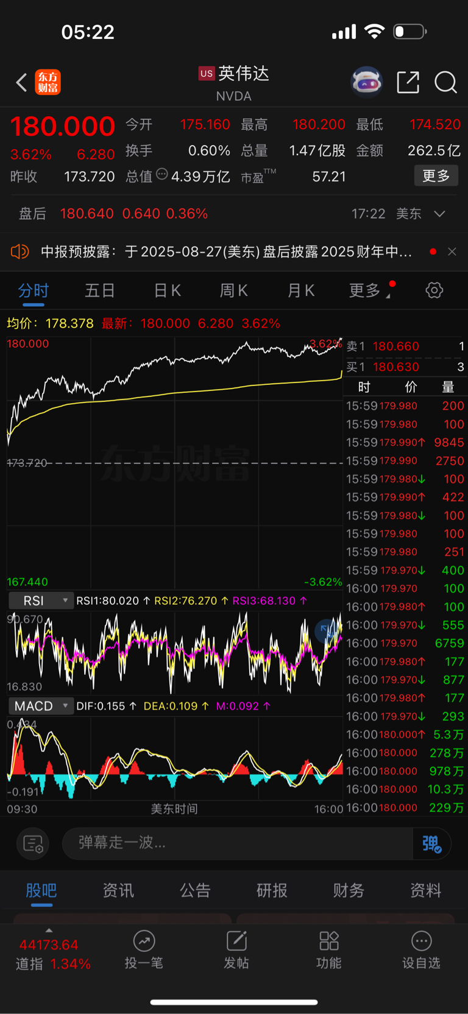
Task: Tap the share export icon
Action: point(408,82)
